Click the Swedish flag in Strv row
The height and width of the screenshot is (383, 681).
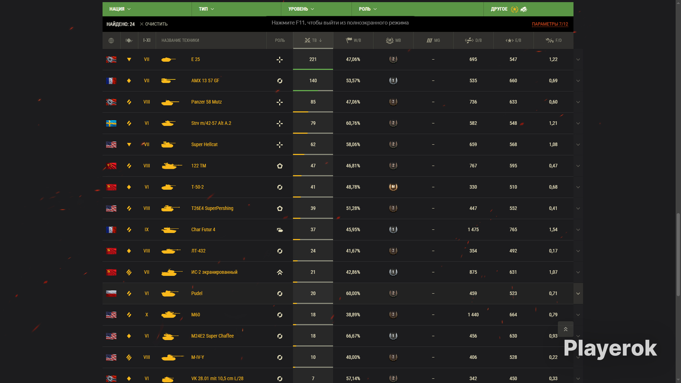[111, 123]
